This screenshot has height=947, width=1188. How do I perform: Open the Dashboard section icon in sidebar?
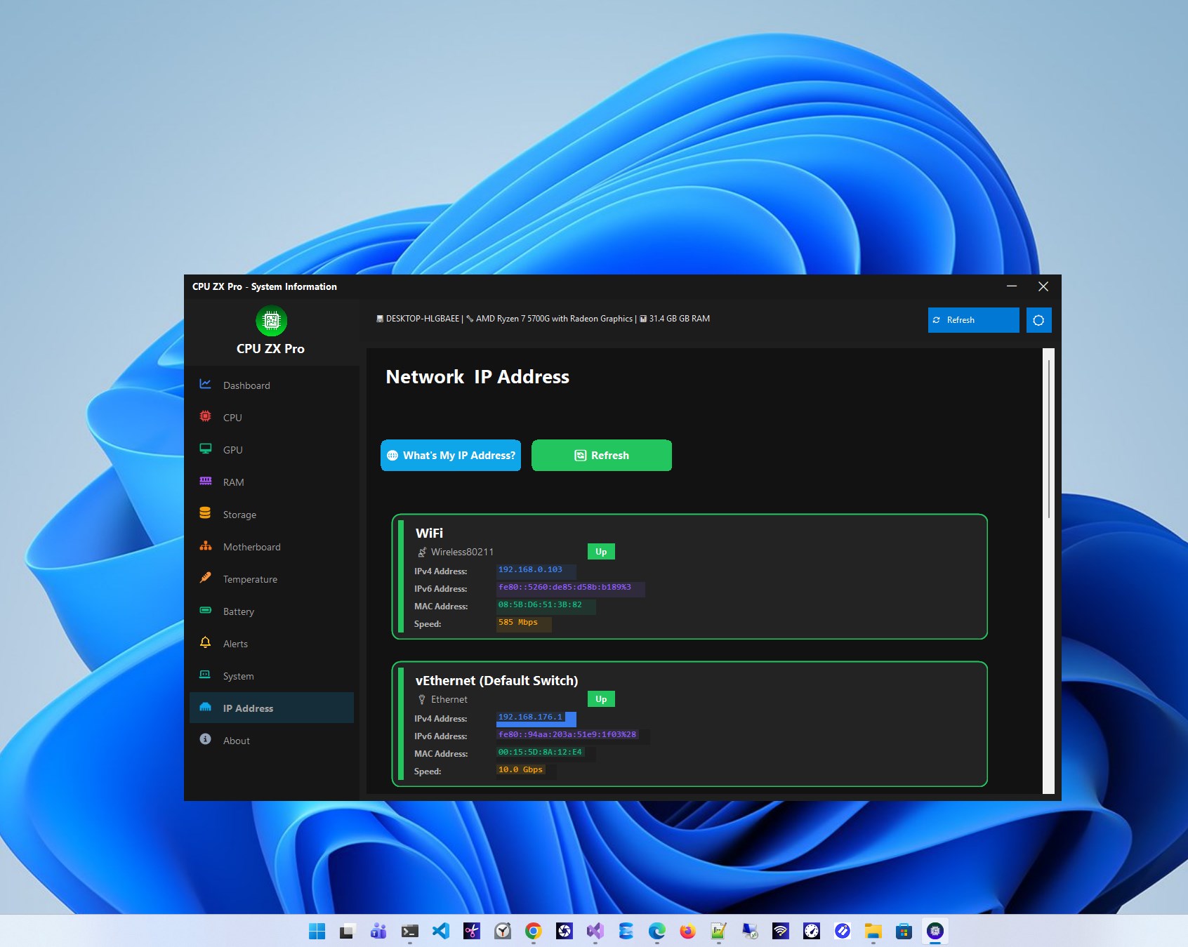point(205,385)
